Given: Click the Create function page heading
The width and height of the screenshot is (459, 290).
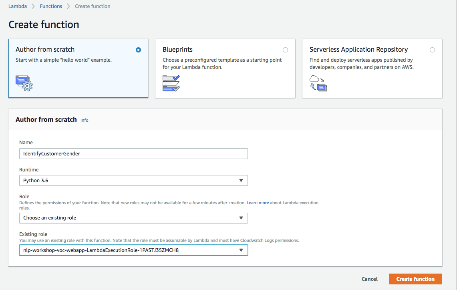Looking at the screenshot, I should tap(44, 24).
